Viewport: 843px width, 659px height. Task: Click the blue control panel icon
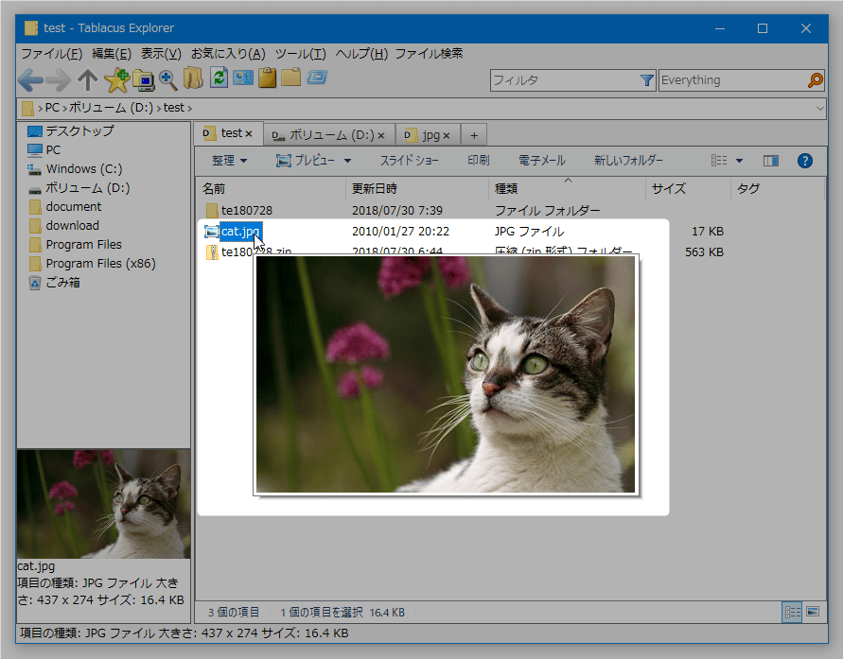pos(242,78)
